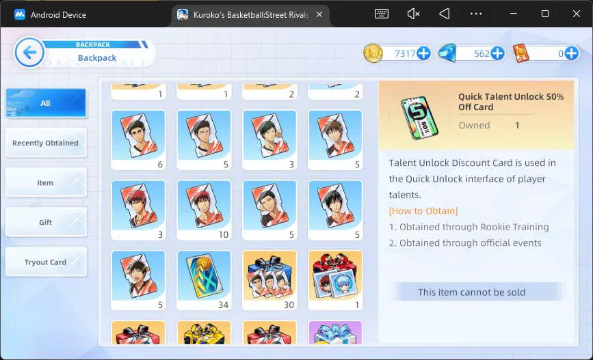The height and width of the screenshot is (360, 593).
Task: Go back using the blue arrow button
Action: (x=29, y=53)
